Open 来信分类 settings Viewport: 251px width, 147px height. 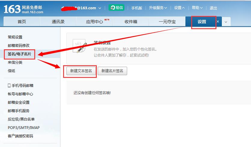pyautogui.click(x=15, y=63)
